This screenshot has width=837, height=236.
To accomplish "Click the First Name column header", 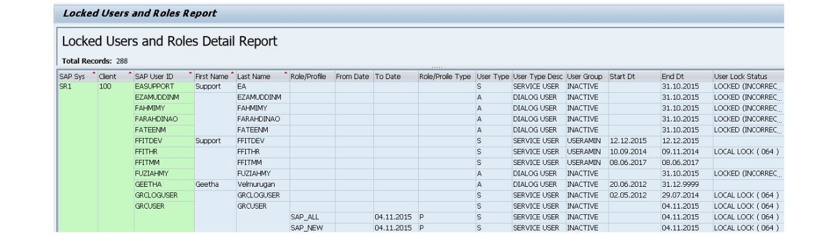I will tap(215, 76).
